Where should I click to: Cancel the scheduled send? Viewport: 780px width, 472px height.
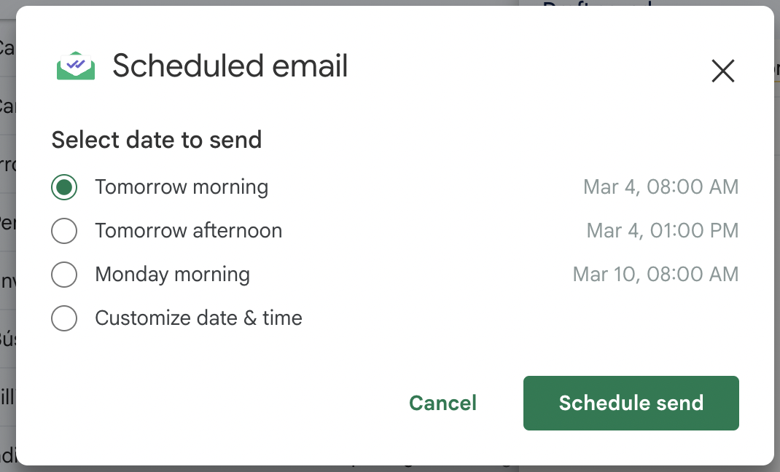(x=442, y=403)
